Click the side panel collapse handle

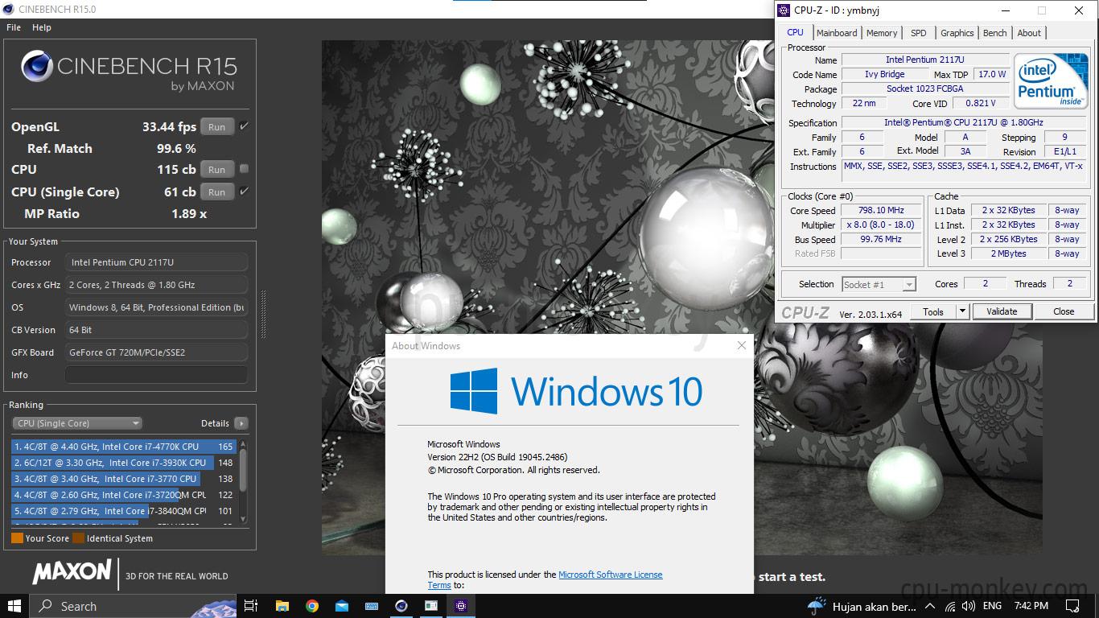262,314
